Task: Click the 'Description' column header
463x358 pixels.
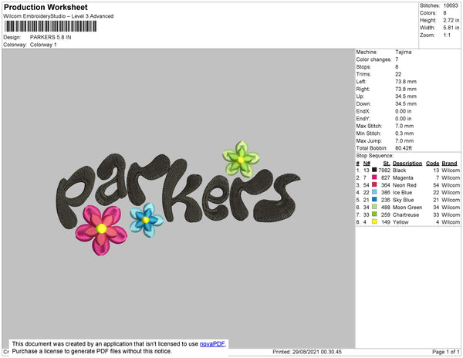Action: click(407, 164)
